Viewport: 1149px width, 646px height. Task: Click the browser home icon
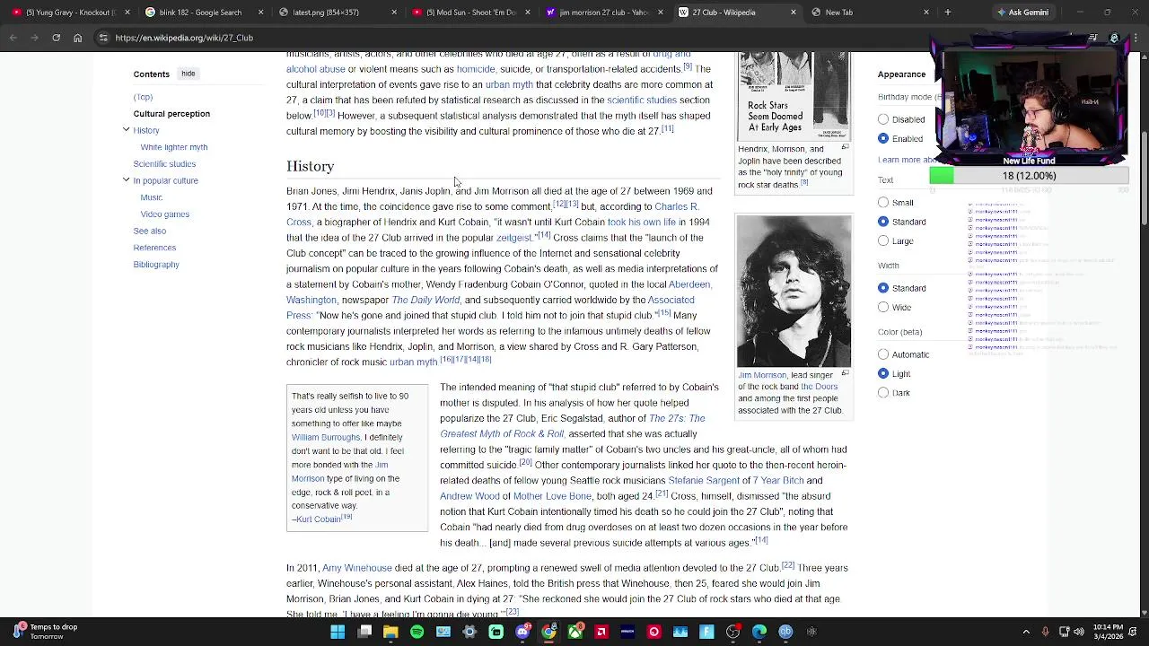pos(77,38)
